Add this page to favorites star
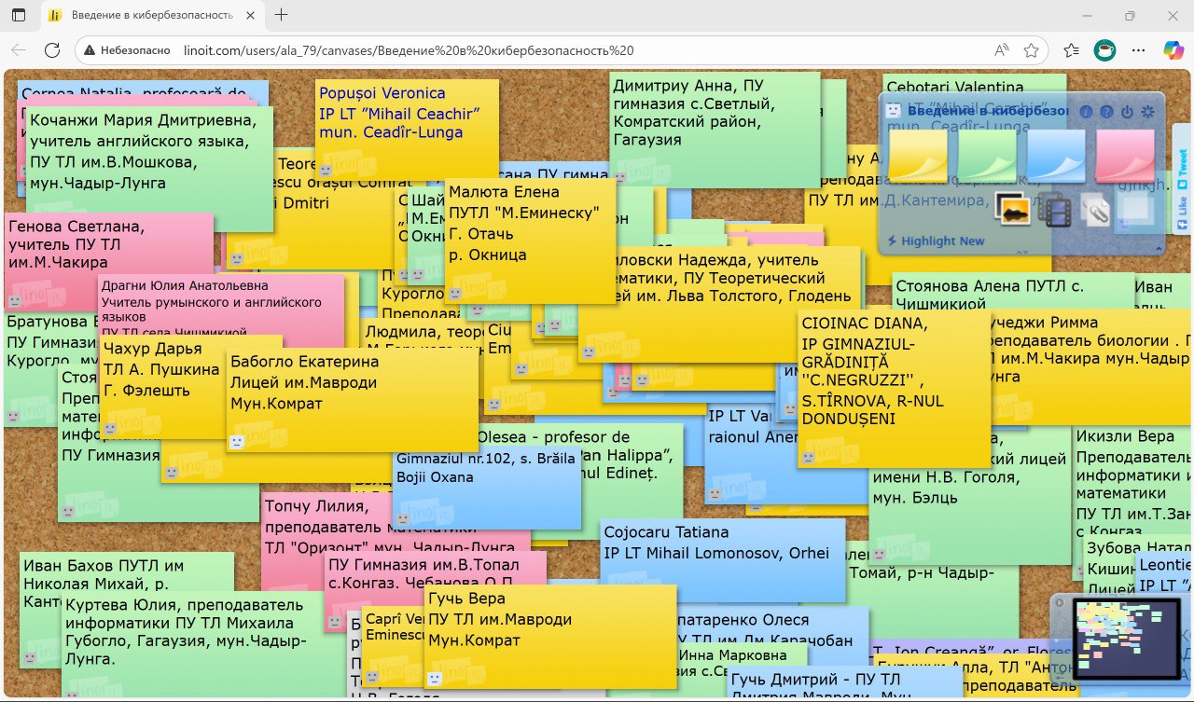This screenshot has width=1194, height=702. point(1031,50)
